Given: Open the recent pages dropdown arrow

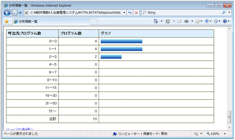Looking at the screenshot, I should pos(20,13).
